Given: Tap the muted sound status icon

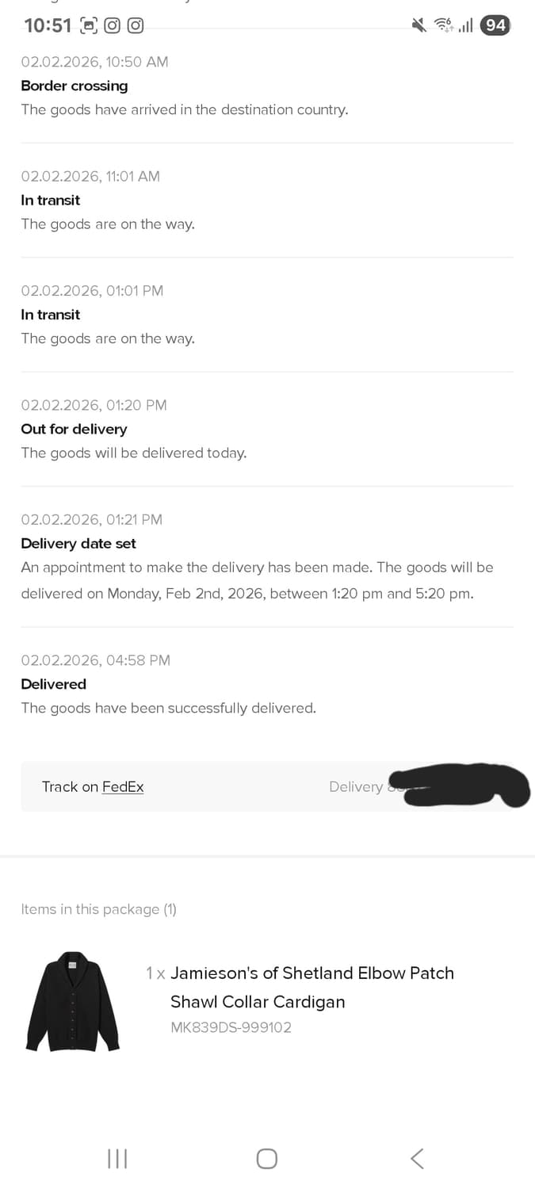Looking at the screenshot, I should click(x=419, y=25).
